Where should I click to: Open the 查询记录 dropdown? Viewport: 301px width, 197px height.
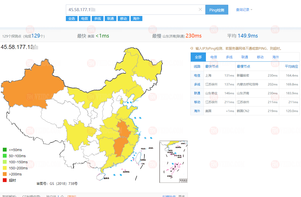pyautogui.click(x=242, y=9)
